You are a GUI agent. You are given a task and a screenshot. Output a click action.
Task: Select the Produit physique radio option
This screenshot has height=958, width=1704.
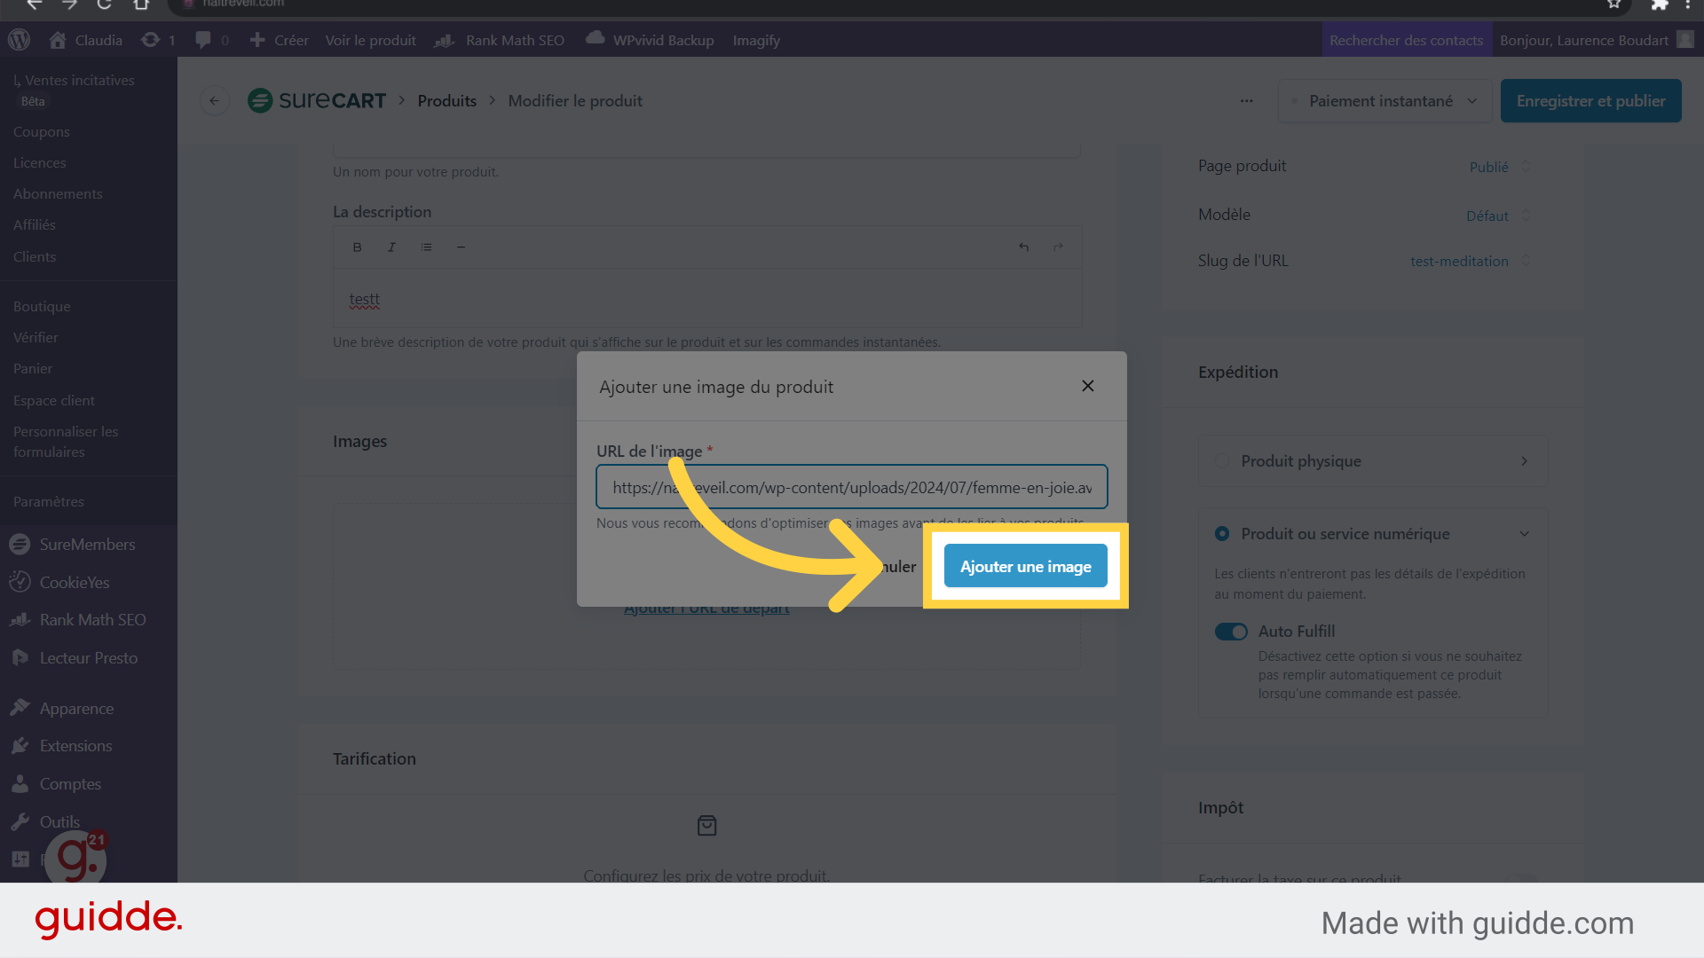point(1222,461)
